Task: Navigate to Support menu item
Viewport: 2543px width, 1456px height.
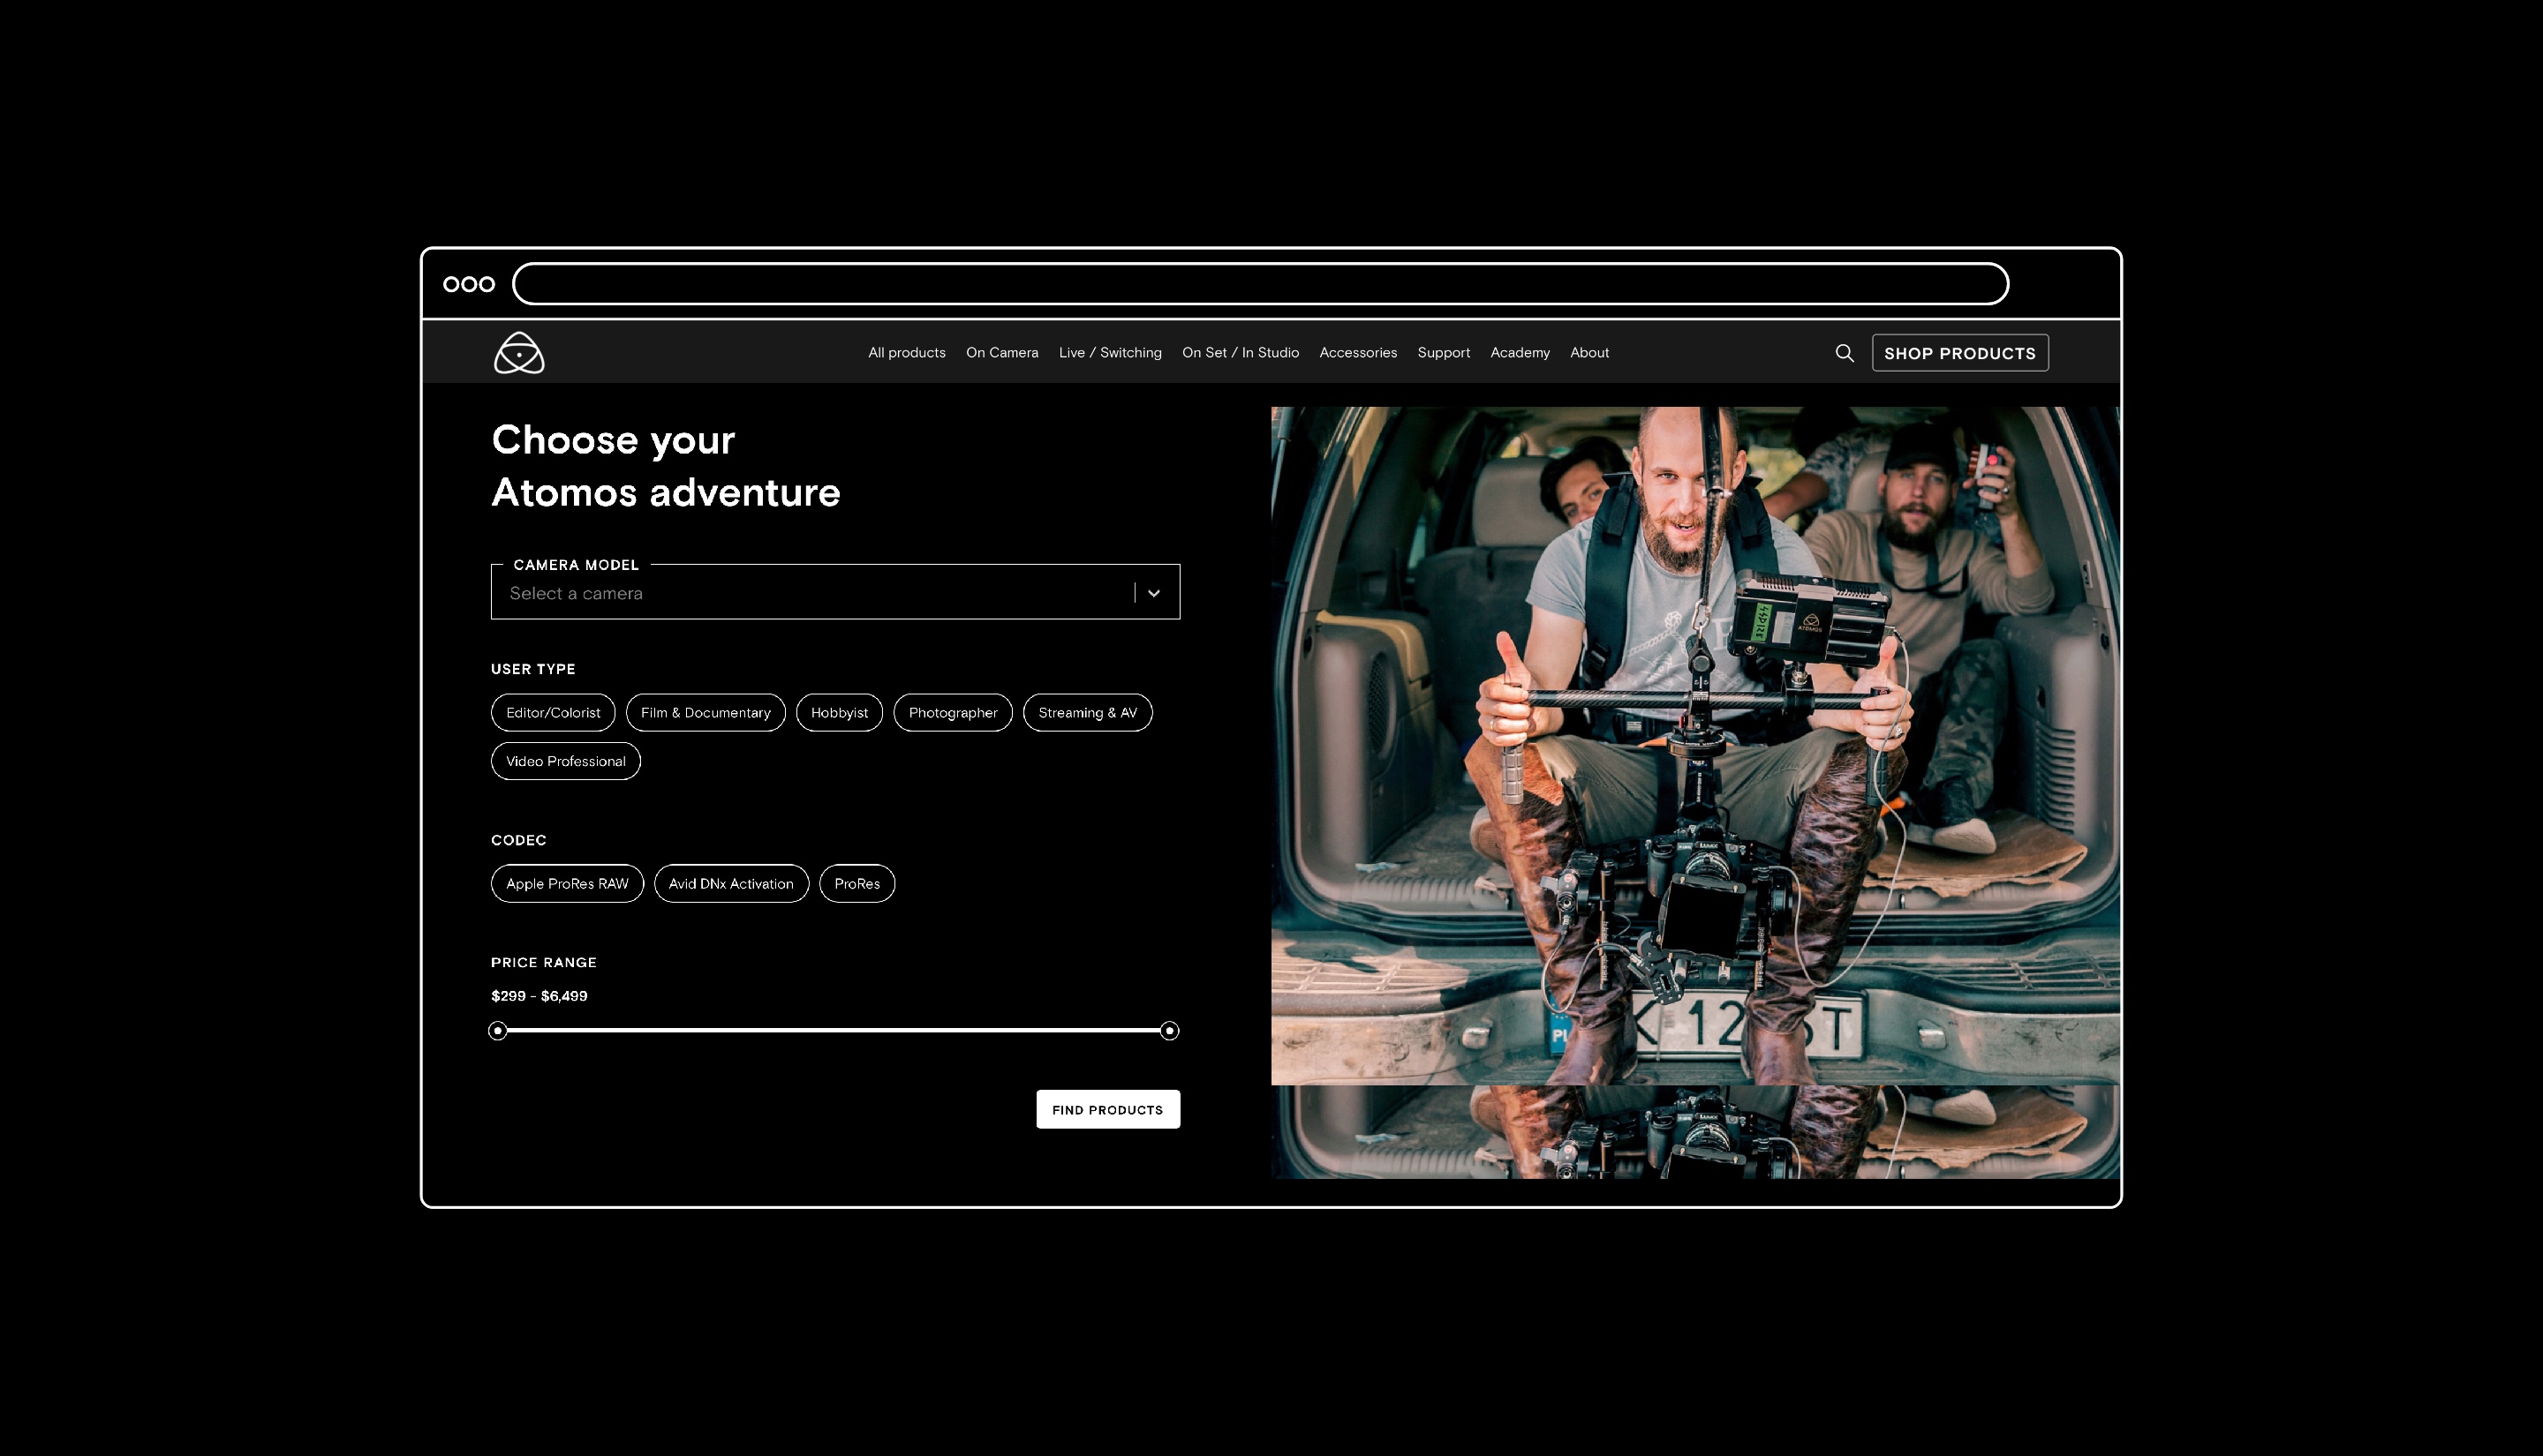Action: (x=1443, y=353)
